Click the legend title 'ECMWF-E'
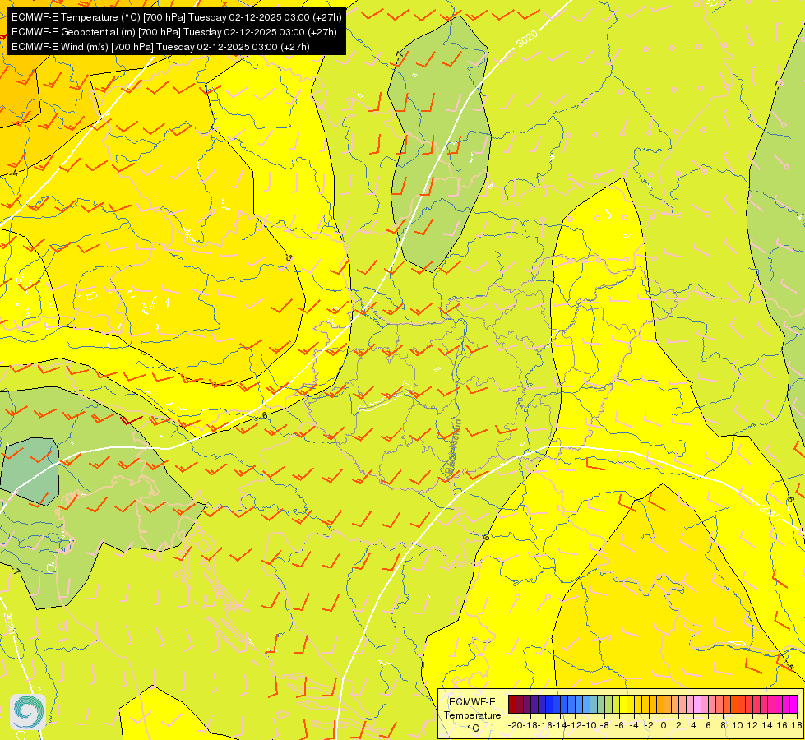Screen dimensions: 805x740 click(x=472, y=702)
